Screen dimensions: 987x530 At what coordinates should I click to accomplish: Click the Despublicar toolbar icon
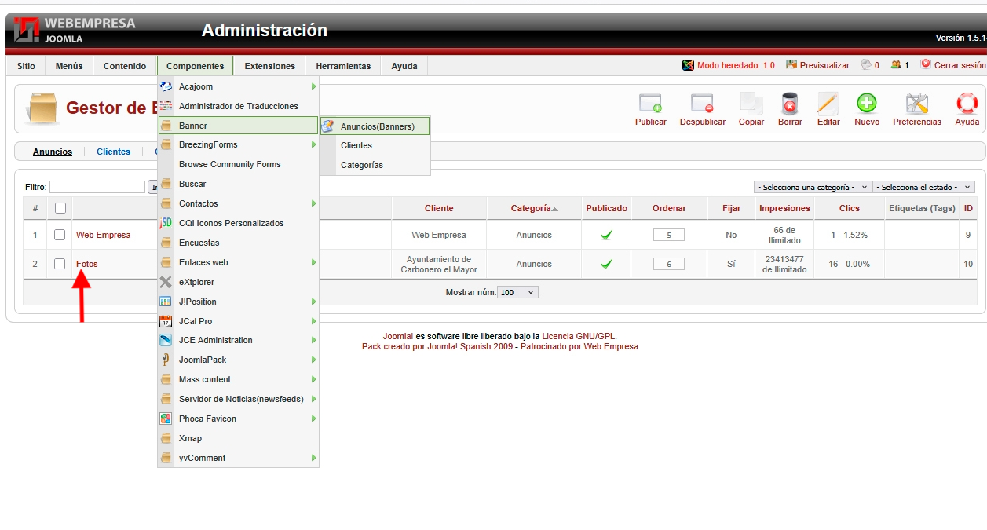click(702, 104)
